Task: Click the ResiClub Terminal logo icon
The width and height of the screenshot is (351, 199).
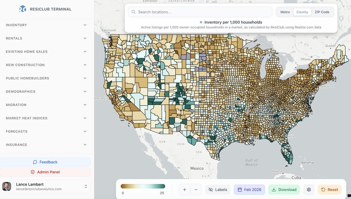Action: point(22,9)
